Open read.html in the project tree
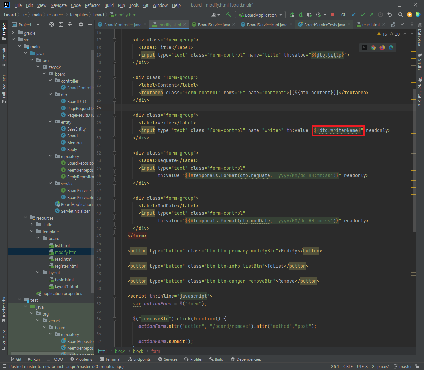The image size is (424, 370). point(63,259)
